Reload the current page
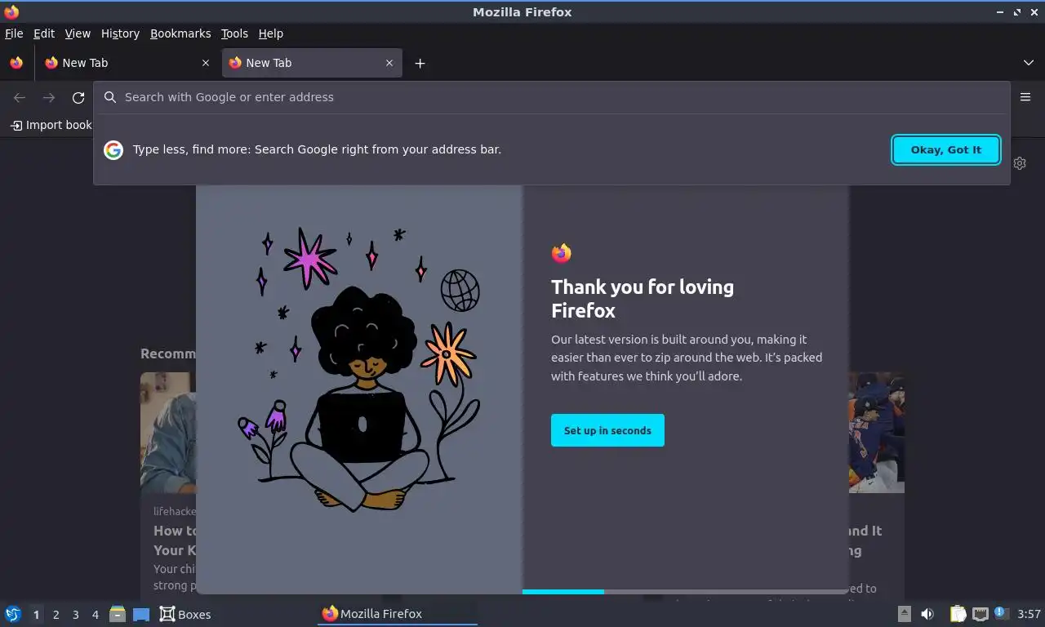 point(78,98)
